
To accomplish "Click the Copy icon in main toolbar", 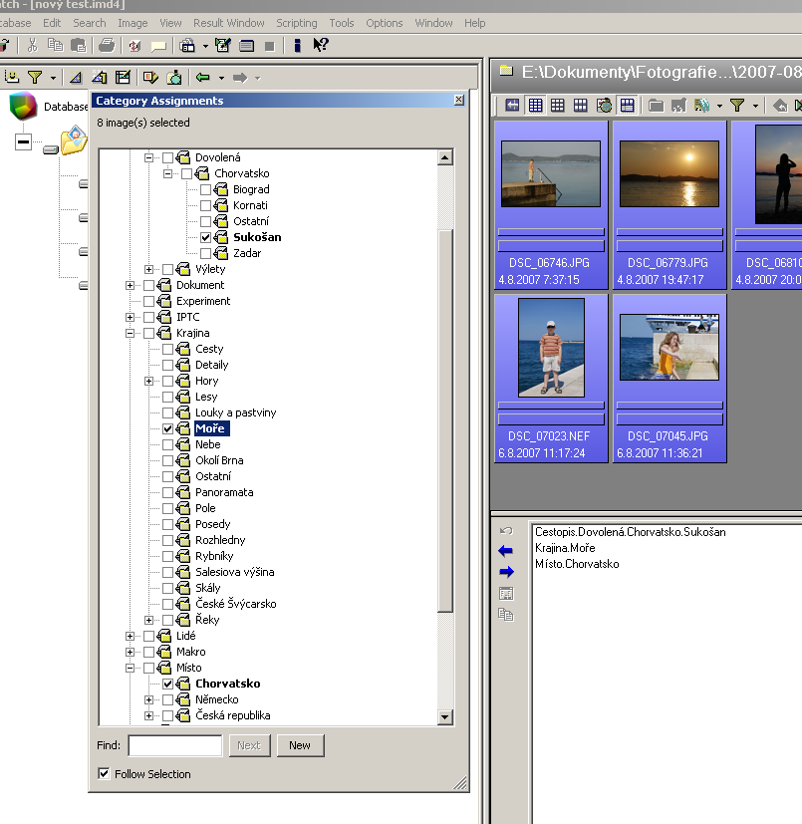I will point(55,45).
